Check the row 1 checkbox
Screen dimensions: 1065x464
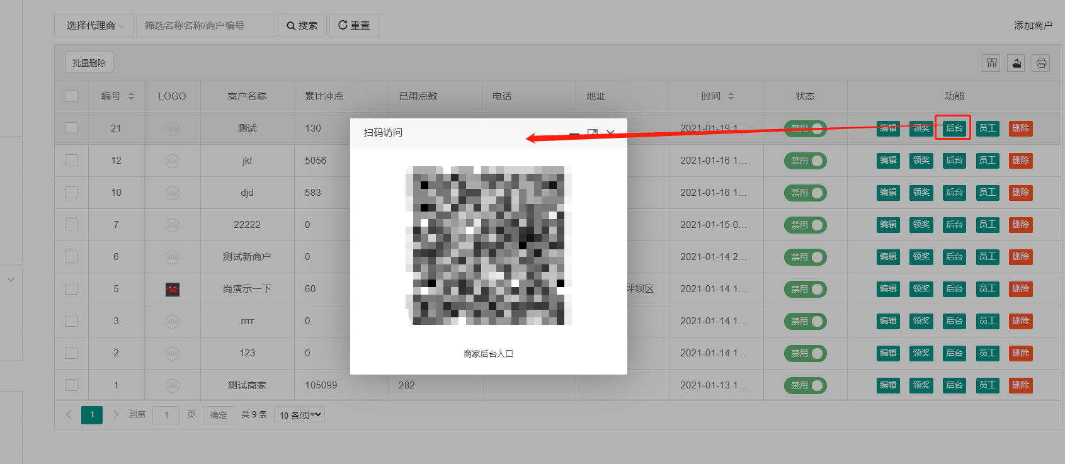71,385
